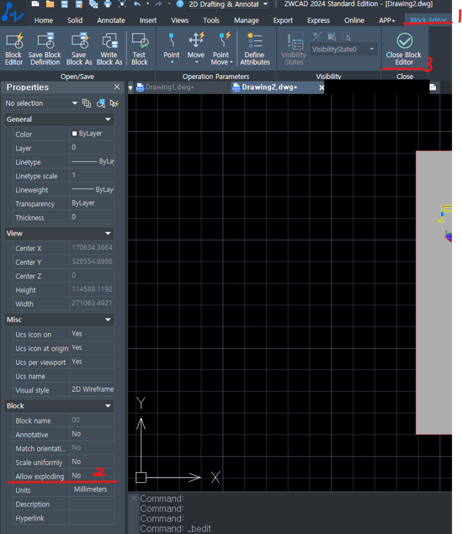Click the Save All icon in quick access toolbar
Viewport: 462px width, 534px height.
(x=93, y=4)
